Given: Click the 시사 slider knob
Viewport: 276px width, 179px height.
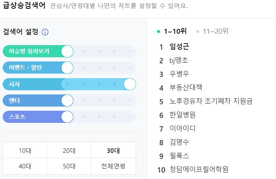Looking at the screenshot, I should click(x=130, y=84).
